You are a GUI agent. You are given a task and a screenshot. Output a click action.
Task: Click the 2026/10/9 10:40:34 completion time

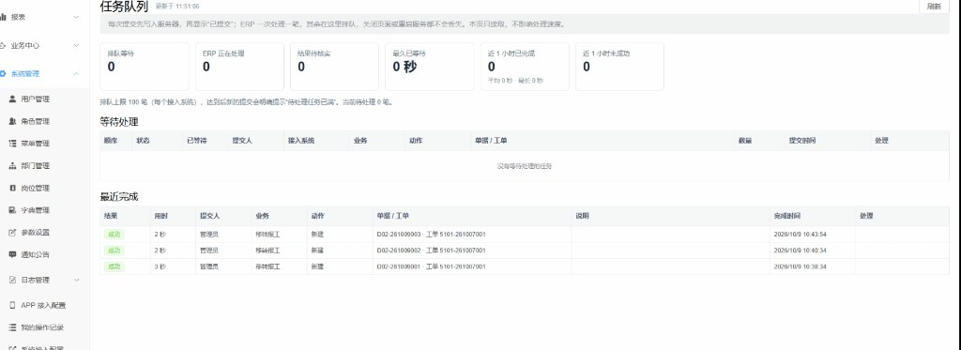click(801, 251)
